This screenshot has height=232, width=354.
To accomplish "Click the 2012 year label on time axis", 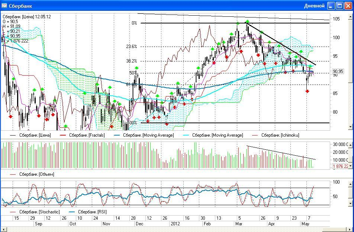I will (x=176, y=224).
